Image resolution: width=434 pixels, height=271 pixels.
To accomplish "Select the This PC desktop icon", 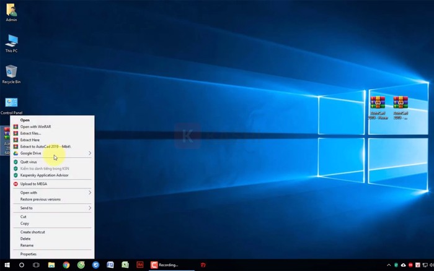I will click(11, 42).
